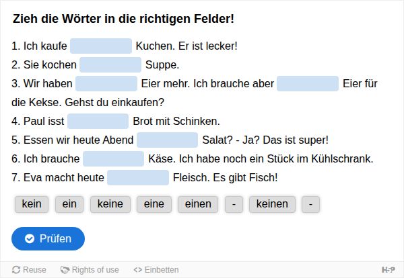404x278 pixels.
Task: Click the blank before 'Suppe'
Action: [110, 64]
